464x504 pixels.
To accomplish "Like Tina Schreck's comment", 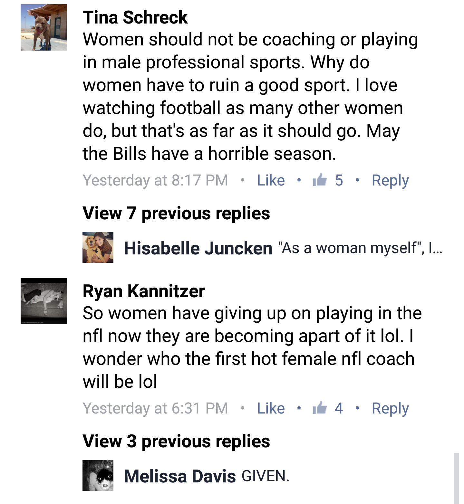I will 271,180.
